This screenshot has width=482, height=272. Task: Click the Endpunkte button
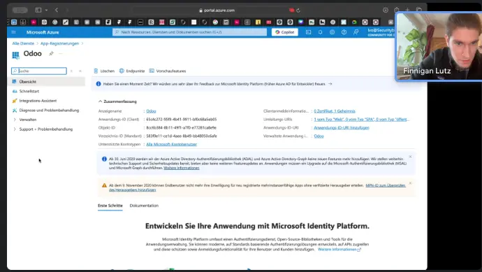click(x=132, y=71)
